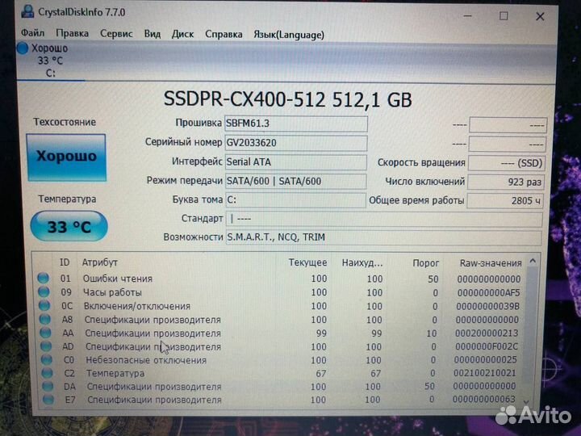
Task: Click the status circle for attribute 01
Action: [43, 278]
